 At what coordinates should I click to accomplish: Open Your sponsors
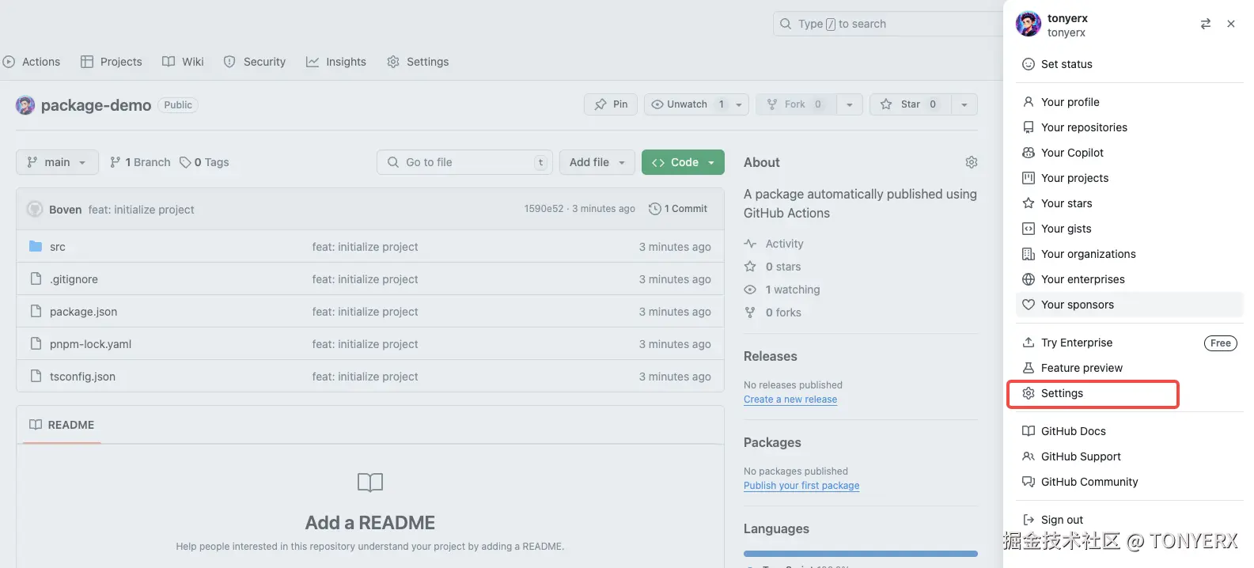pos(1129,305)
